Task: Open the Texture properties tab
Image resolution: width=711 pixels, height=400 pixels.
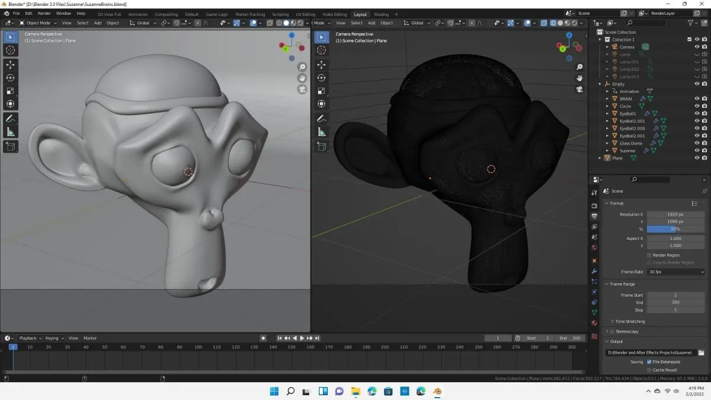Action: coord(594,336)
